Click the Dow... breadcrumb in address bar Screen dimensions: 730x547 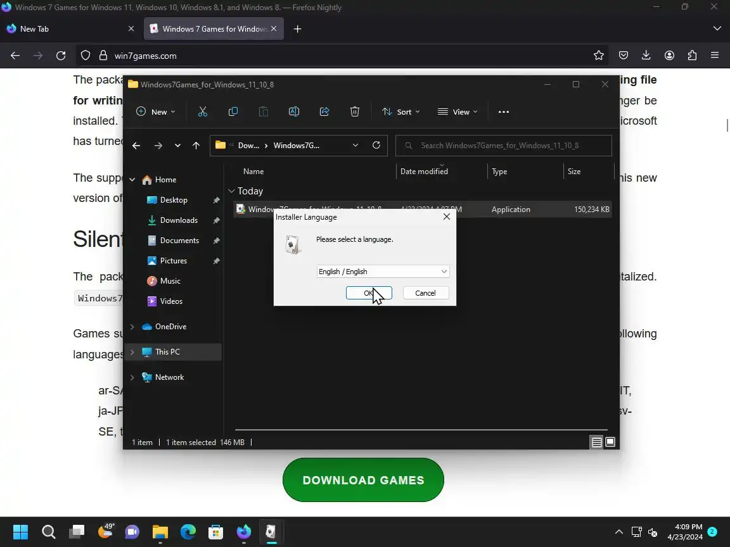[x=248, y=145]
